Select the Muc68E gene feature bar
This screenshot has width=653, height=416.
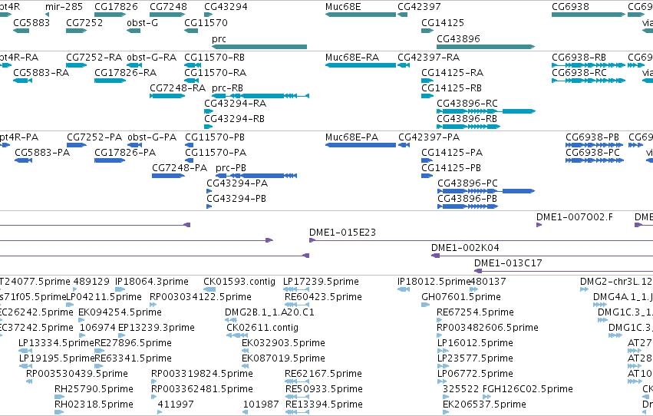(x=361, y=15)
